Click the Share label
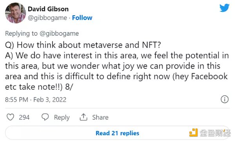This screenshot has width=235, height=141. (100, 117)
